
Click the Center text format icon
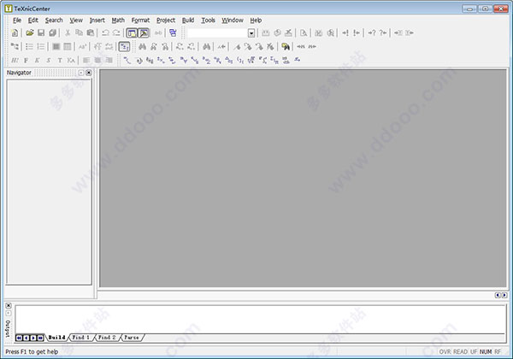97,60
